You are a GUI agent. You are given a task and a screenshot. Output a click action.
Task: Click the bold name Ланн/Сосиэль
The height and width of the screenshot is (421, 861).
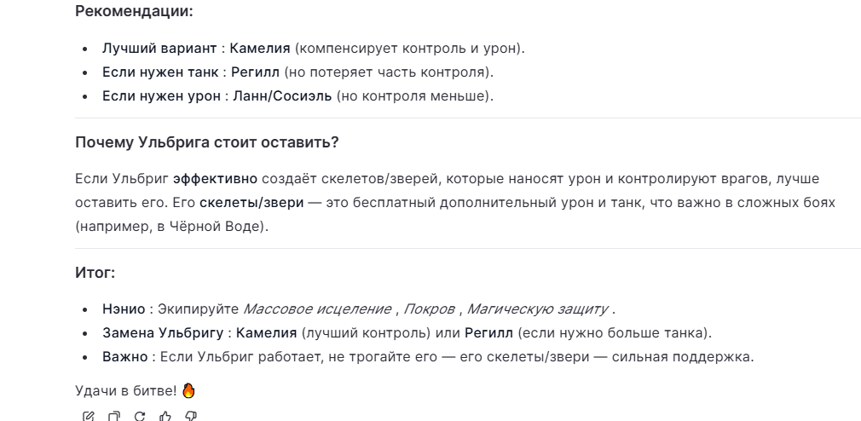tap(282, 96)
